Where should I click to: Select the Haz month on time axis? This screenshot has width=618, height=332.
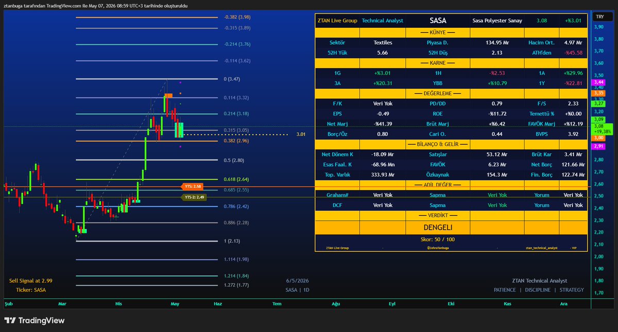coord(218,304)
